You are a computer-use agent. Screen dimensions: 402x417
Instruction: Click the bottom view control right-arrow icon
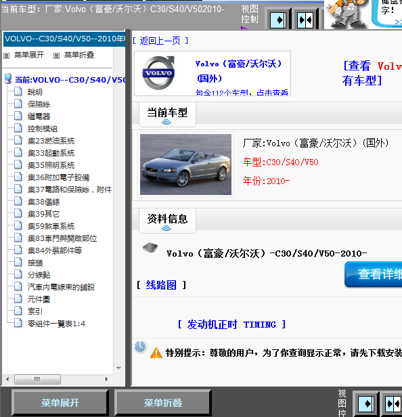(366, 403)
